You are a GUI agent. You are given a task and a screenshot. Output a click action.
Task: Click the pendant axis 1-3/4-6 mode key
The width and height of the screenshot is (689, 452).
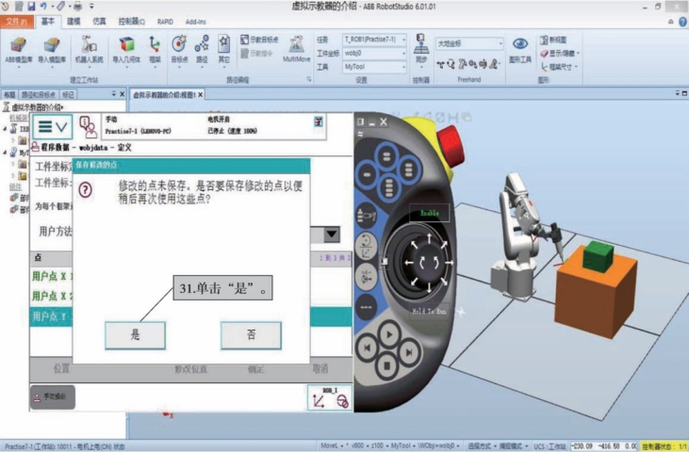tap(366, 277)
